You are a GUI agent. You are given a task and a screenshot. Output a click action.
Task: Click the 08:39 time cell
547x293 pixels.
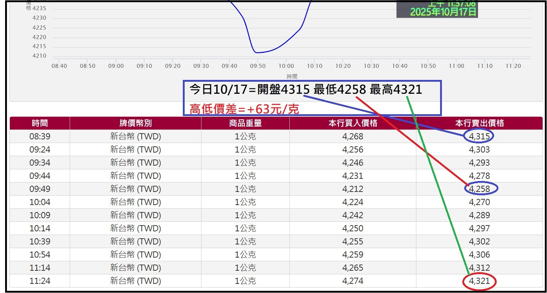[39, 136]
